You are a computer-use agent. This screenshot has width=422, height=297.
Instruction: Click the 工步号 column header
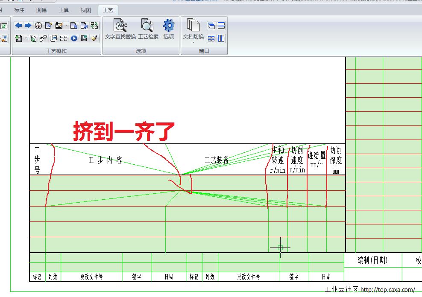37,160
